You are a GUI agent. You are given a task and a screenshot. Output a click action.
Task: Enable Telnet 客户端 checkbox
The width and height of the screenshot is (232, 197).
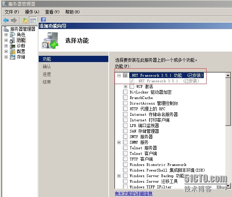click(125, 153)
